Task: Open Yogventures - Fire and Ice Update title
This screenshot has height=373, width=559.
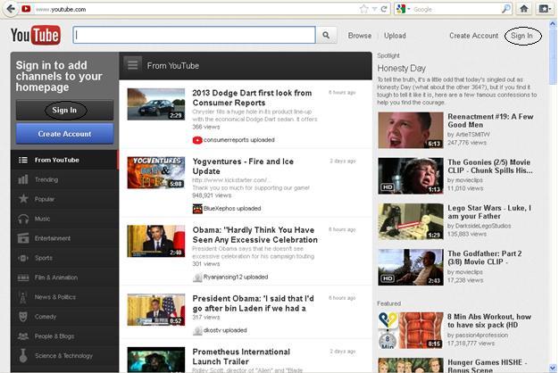Action: pyautogui.click(x=243, y=166)
